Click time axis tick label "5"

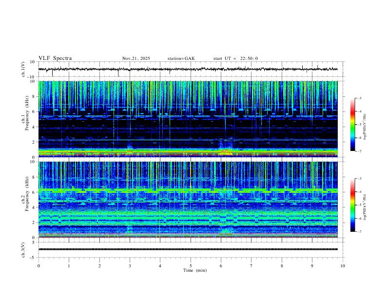[x=191, y=266]
